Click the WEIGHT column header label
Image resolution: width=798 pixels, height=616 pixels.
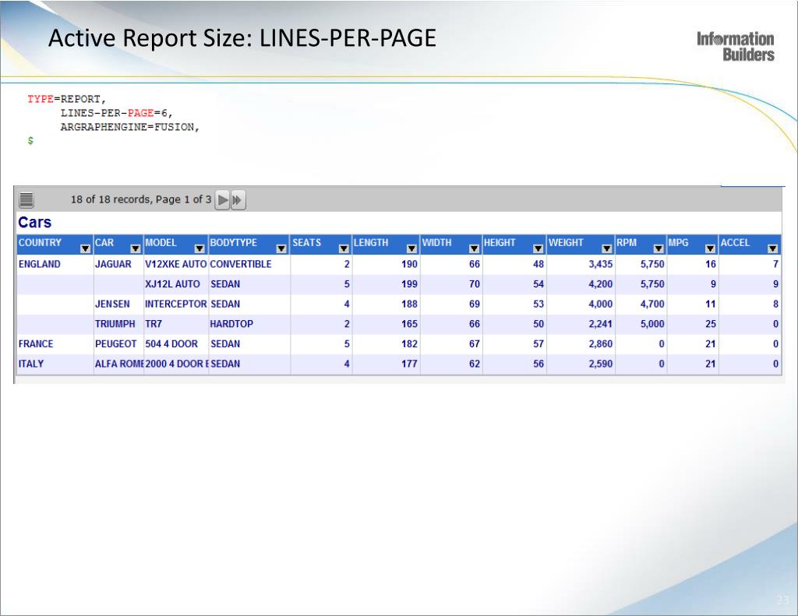(x=566, y=243)
